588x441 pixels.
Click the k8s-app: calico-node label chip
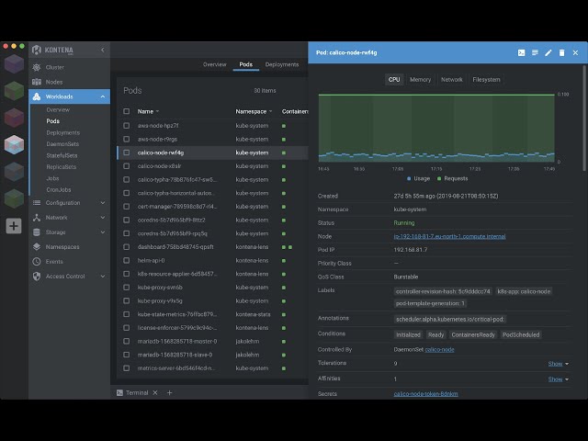tap(524, 291)
